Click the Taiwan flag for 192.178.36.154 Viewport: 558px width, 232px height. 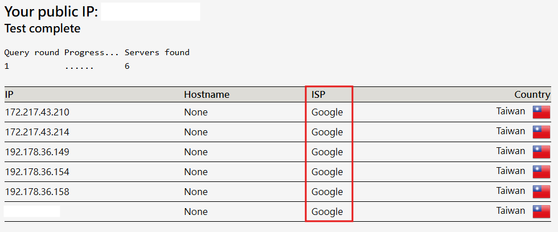[541, 172]
